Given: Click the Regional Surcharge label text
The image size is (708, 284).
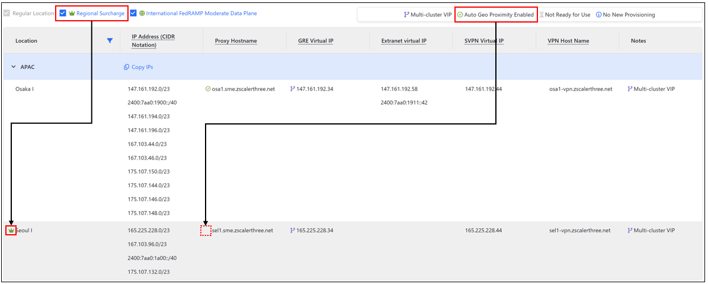Looking at the screenshot, I should [x=100, y=14].
